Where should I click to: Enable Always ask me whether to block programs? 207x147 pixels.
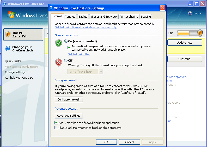(56, 128)
